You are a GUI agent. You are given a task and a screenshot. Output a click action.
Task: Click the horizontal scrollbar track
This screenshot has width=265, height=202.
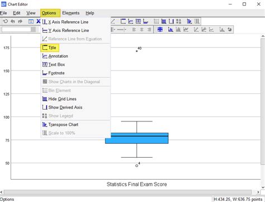tap(127, 192)
